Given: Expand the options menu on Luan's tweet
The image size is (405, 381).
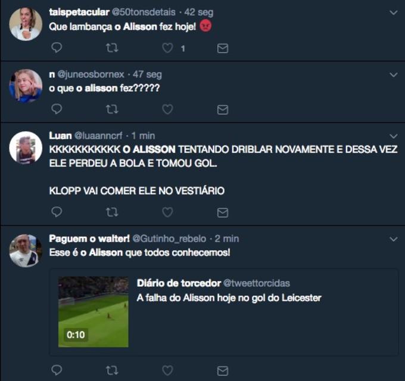Looking at the screenshot, I should (393, 136).
